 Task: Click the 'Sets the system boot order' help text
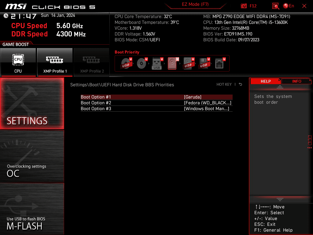(x=273, y=99)
